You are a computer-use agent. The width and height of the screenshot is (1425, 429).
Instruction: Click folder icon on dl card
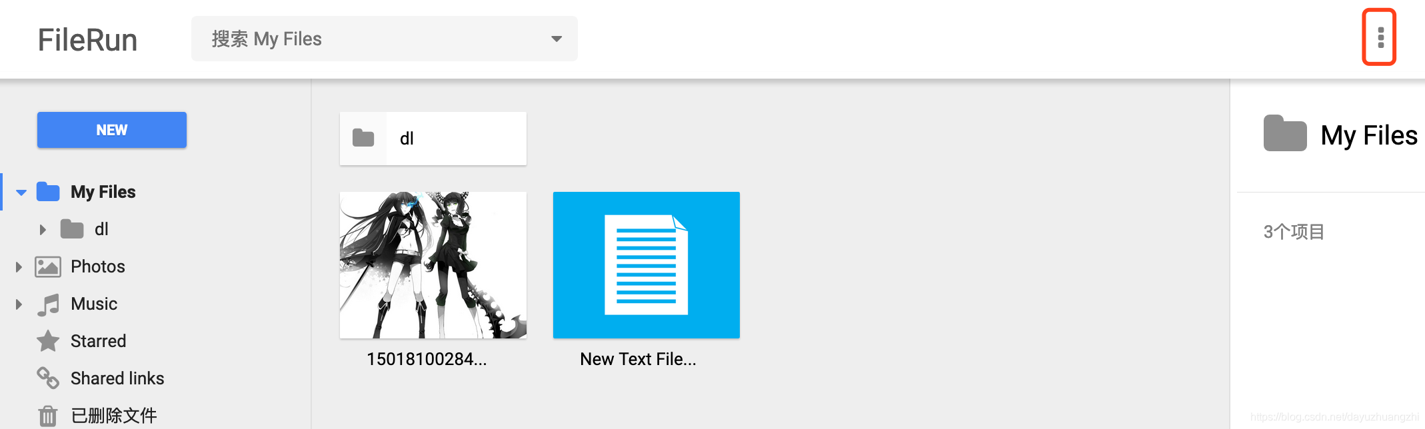tap(363, 138)
